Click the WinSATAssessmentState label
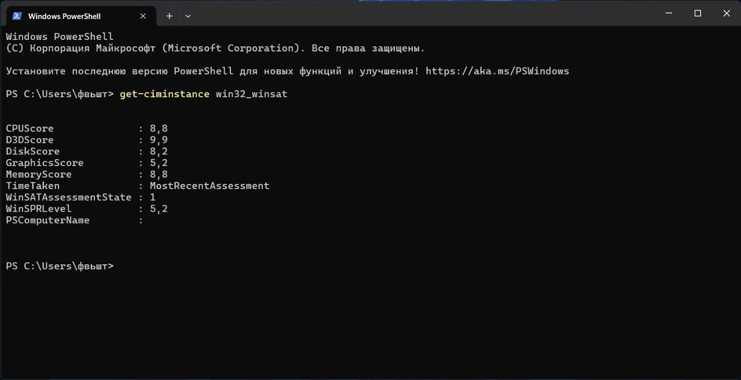 (68, 197)
